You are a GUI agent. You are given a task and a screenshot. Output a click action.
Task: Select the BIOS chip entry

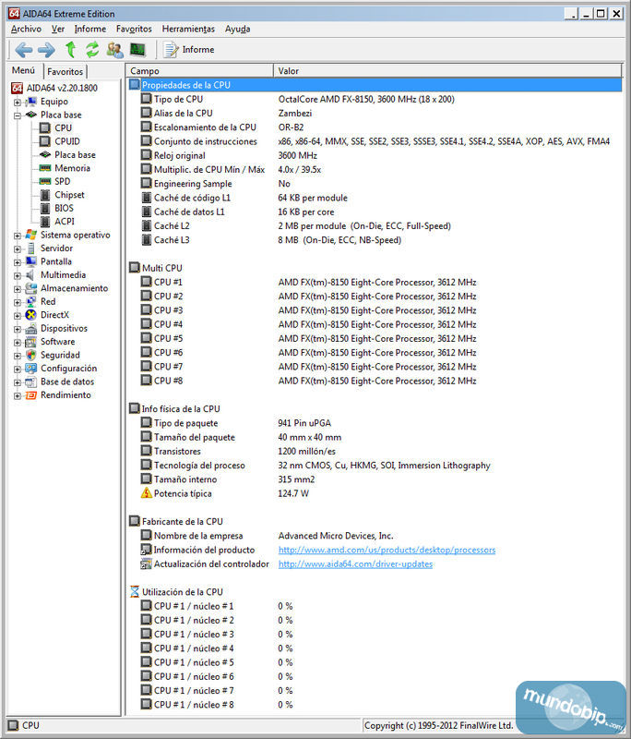click(64, 209)
